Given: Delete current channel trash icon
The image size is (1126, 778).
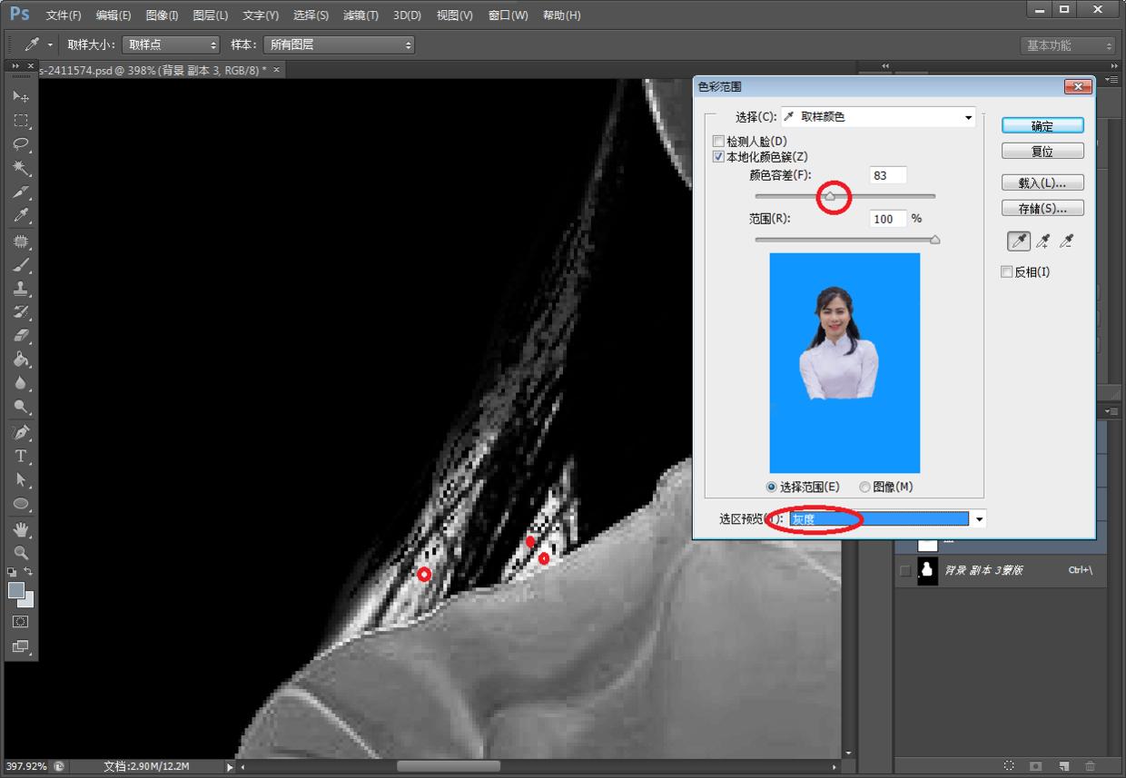Looking at the screenshot, I should click(1090, 766).
